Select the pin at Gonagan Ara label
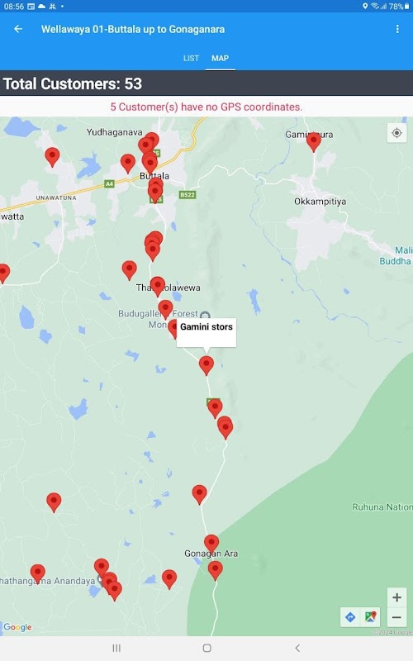The height and width of the screenshot is (661, 413). 211,544
